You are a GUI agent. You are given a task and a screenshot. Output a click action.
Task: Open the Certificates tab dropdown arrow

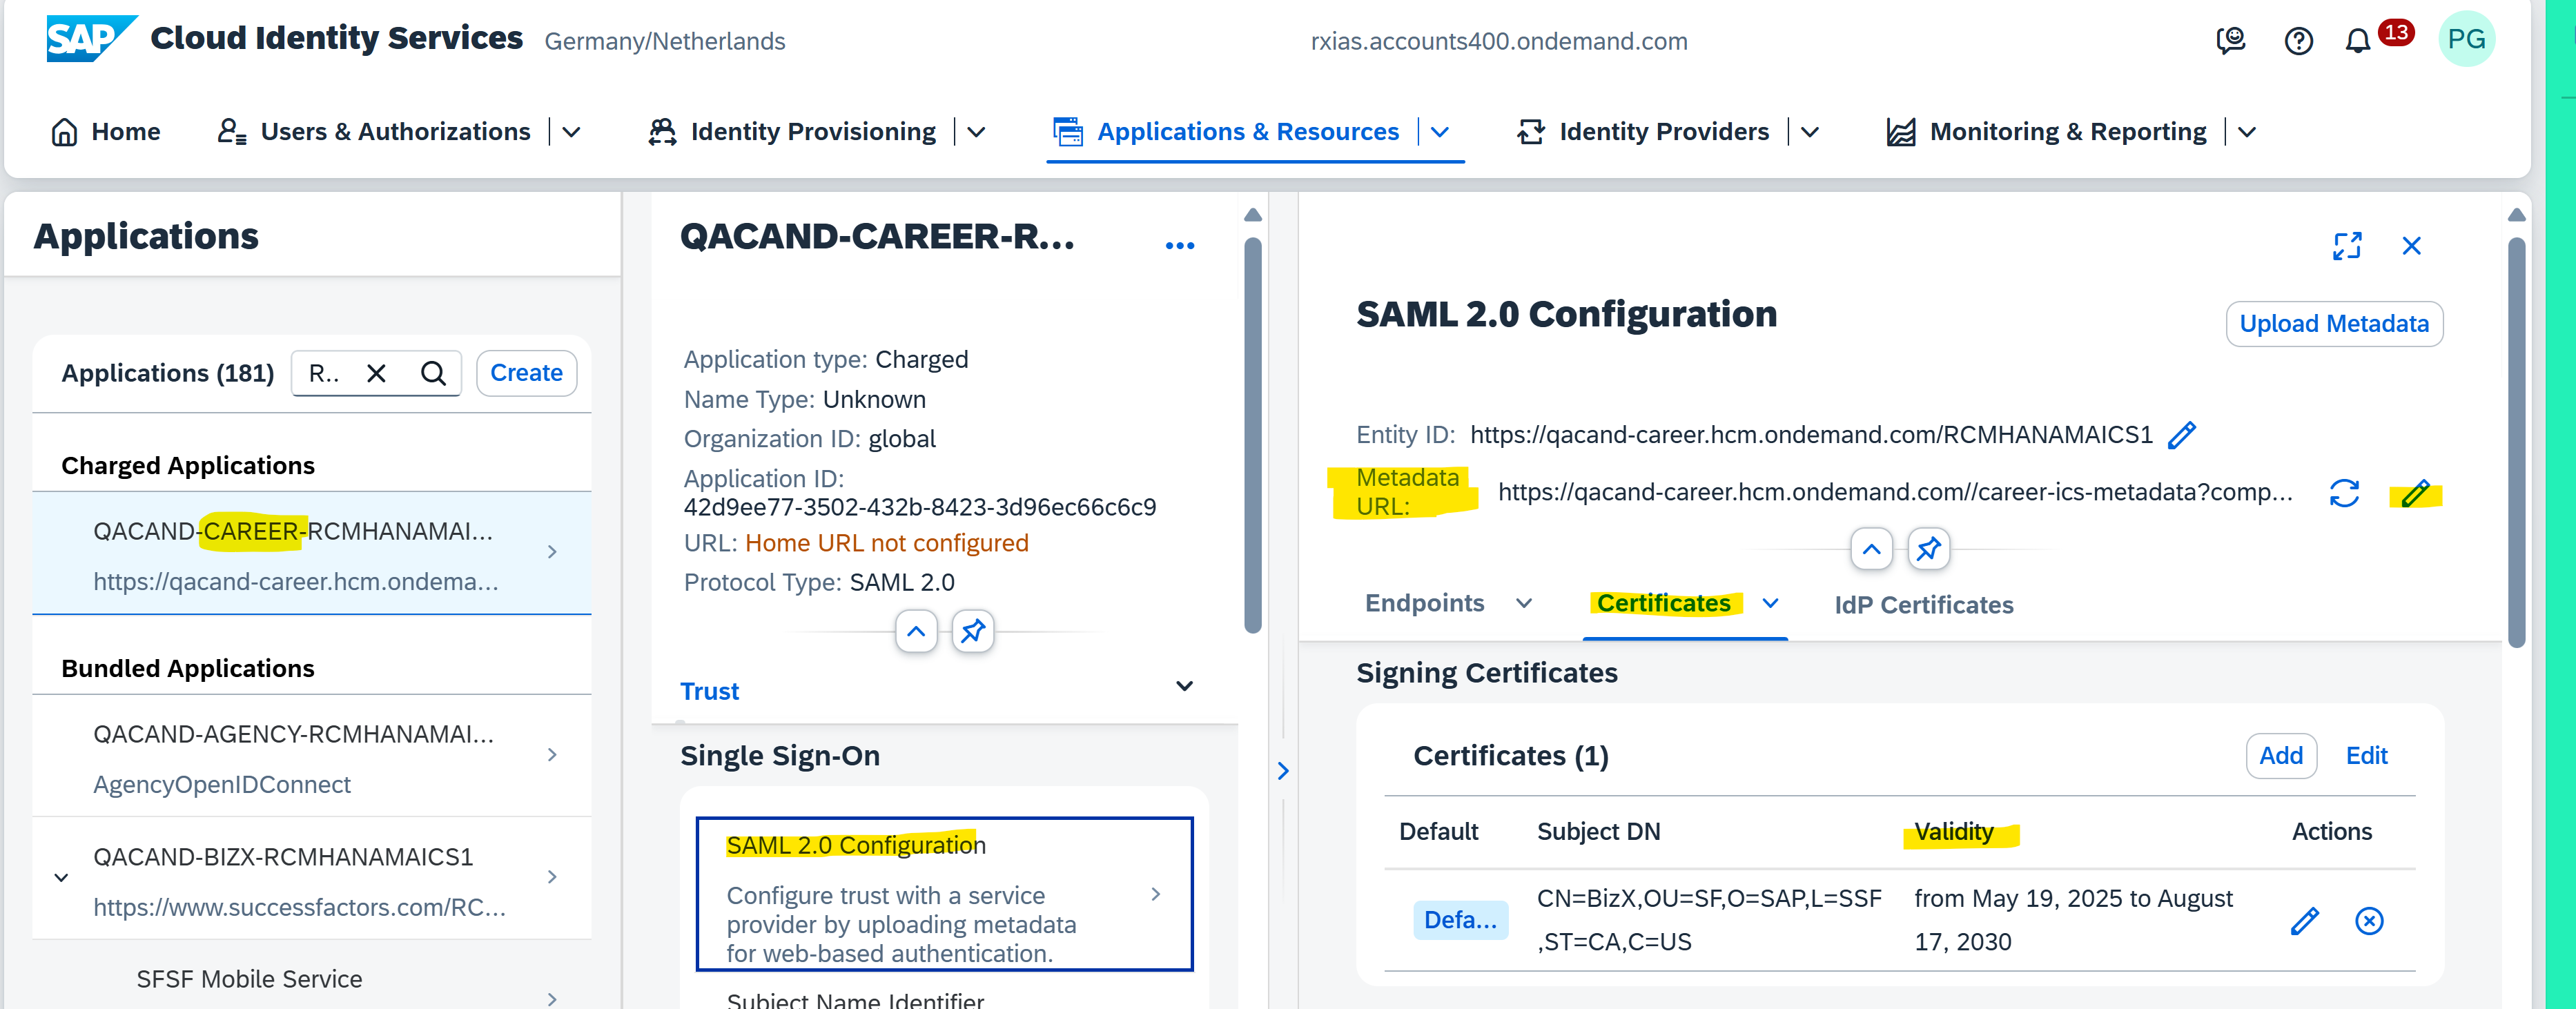[1770, 603]
